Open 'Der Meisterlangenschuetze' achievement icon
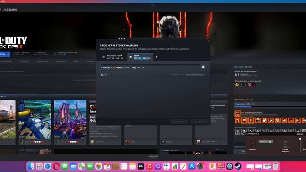This screenshot has width=306, height=172. point(238,114)
